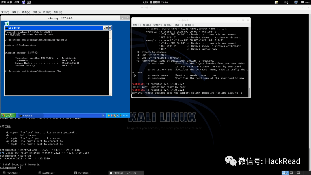Open 编辑(E) menu in background terminal window
The image size is (311, 175).
(16, 12)
